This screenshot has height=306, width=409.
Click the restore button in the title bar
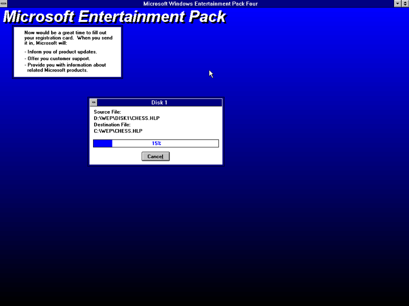[x=405, y=4]
